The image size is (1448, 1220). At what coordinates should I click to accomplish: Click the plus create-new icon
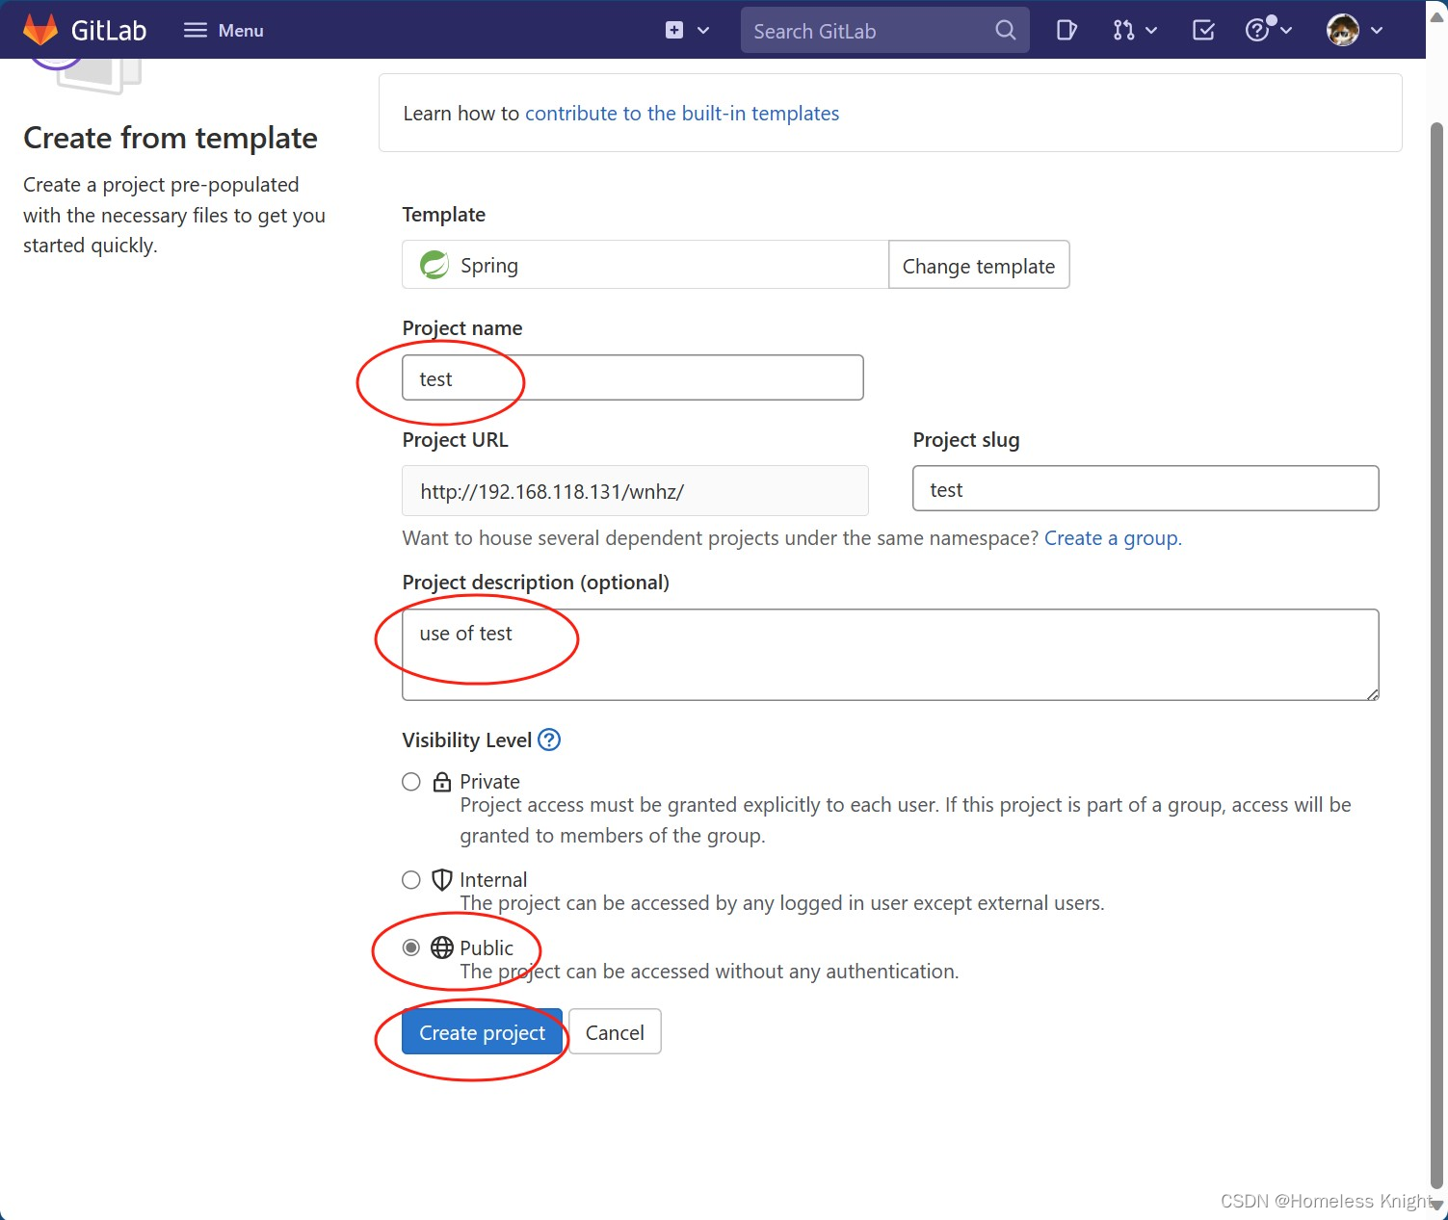tap(674, 30)
